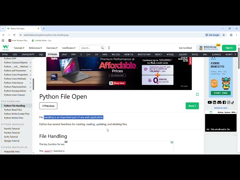The image size is (240, 180).
Task: Open Untitled folder Google Drive bookmark
Action: pos(42,40)
